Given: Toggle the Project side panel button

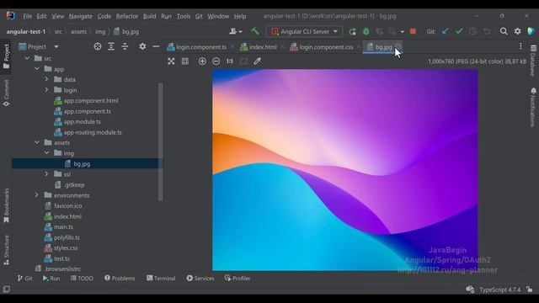Looking at the screenshot, I should click(6, 56).
